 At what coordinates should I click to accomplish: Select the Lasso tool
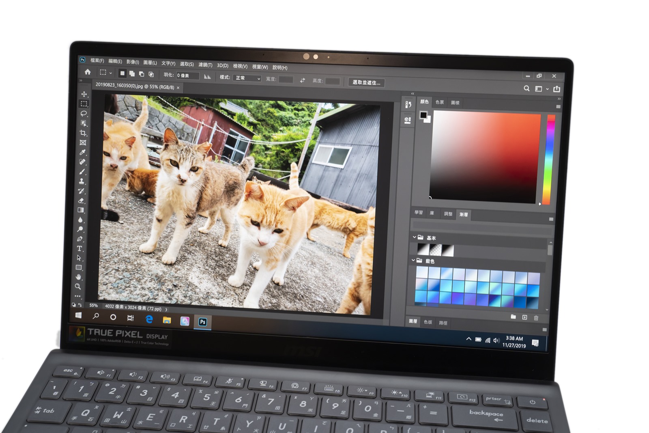point(84,114)
